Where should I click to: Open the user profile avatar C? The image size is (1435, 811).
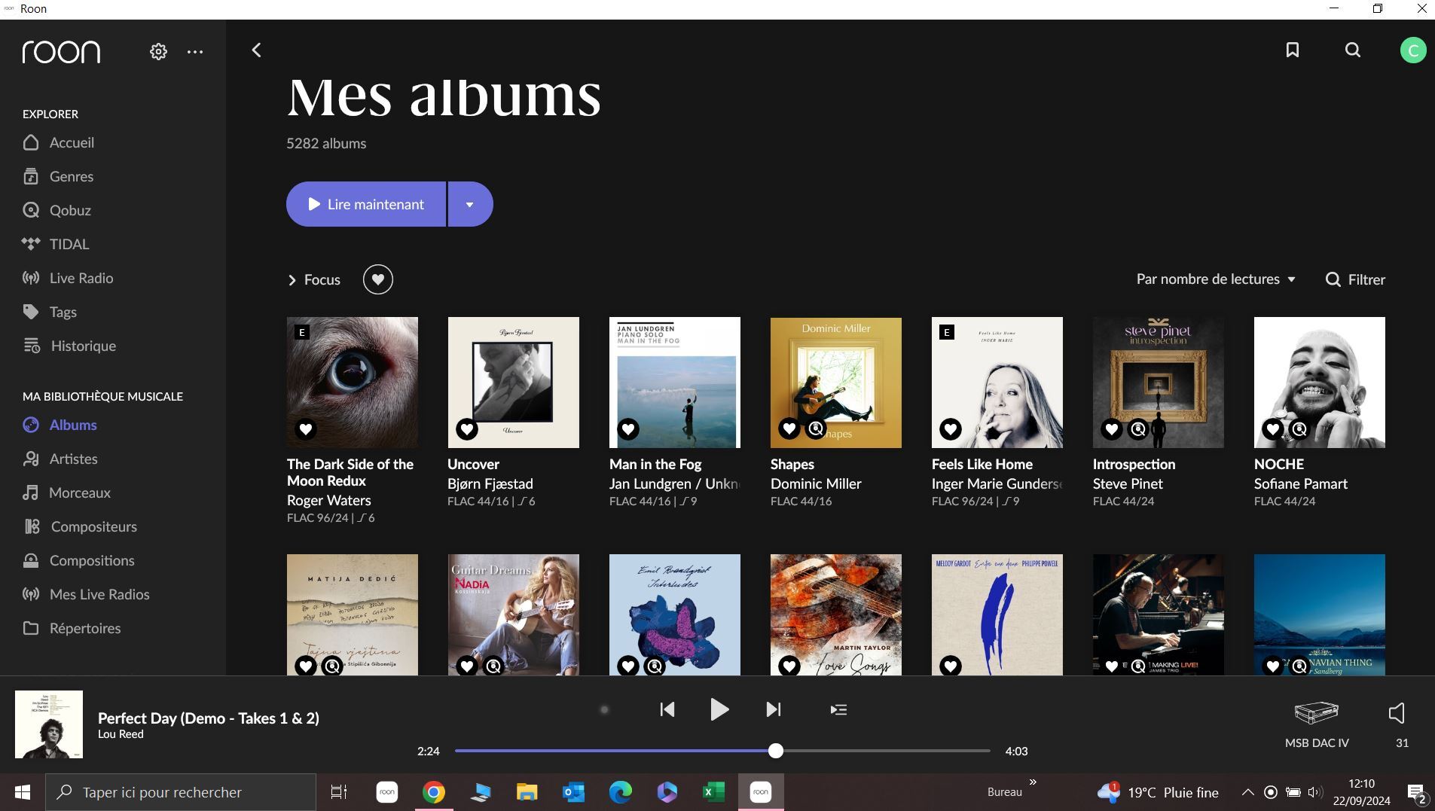tap(1412, 50)
